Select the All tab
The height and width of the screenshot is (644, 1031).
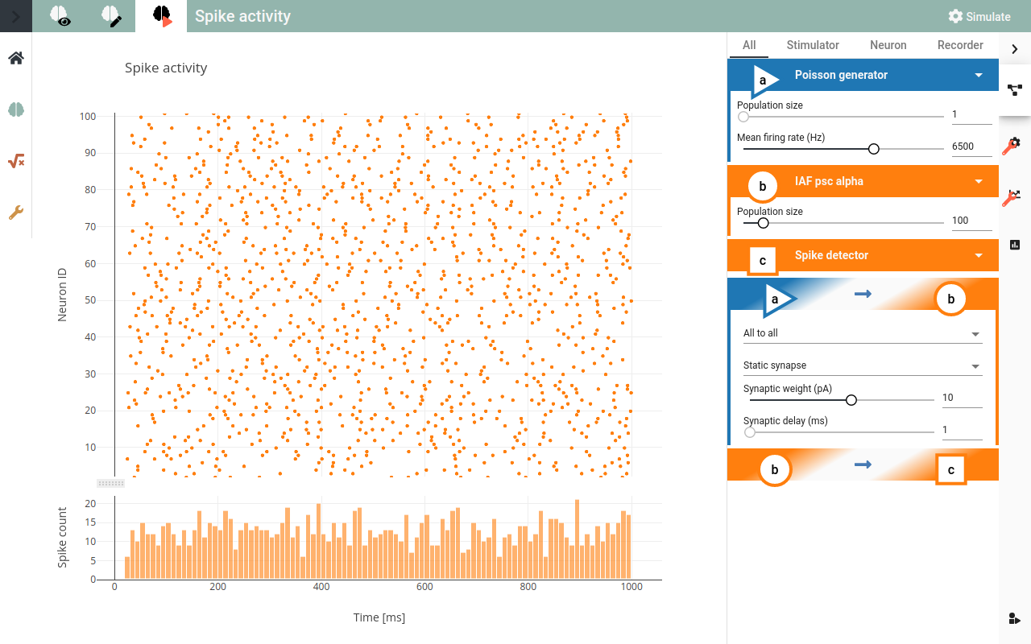[749, 45]
